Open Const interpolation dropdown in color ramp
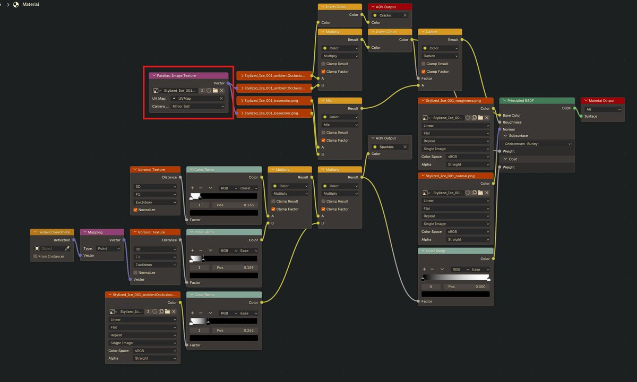The width and height of the screenshot is (637, 382). point(248,188)
